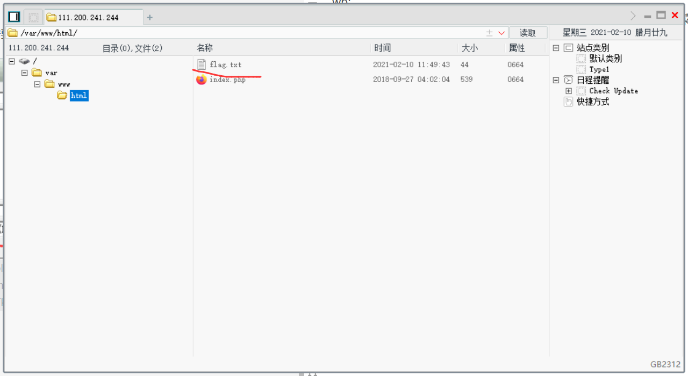
Task: Click 0664 attribute of index.php
Action: (515, 79)
